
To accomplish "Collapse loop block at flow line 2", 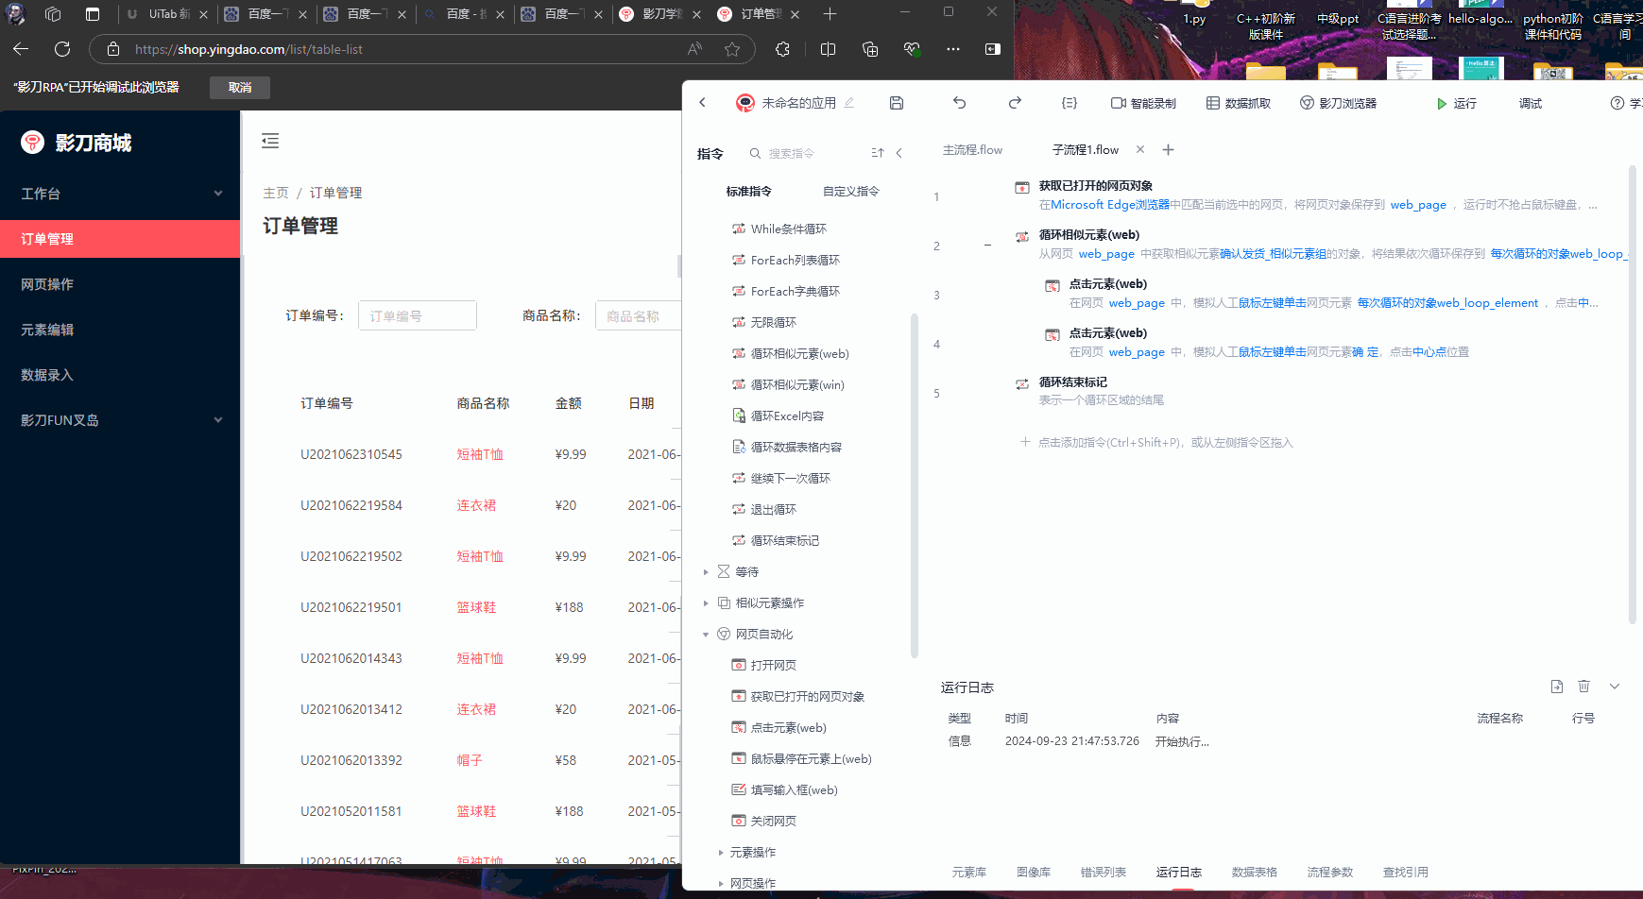I will [987, 246].
